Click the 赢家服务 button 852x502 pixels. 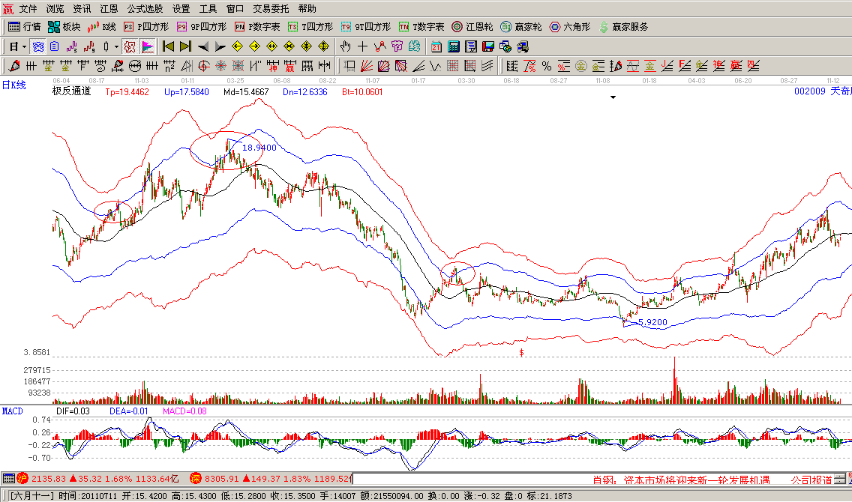pyautogui.click(x=622, y=27)
